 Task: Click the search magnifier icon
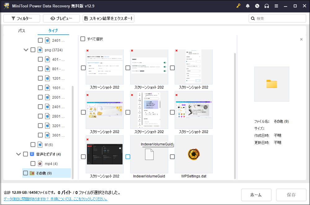tap(253, 18)
